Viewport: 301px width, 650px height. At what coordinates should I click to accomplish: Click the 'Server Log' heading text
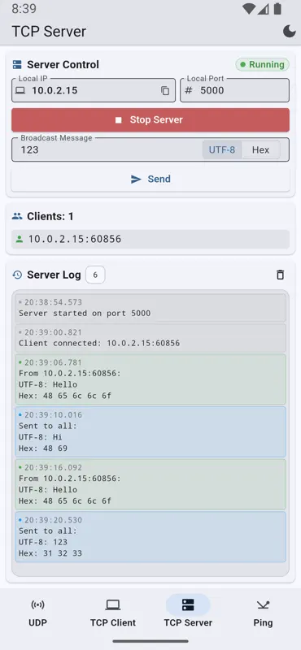(54, 275)
